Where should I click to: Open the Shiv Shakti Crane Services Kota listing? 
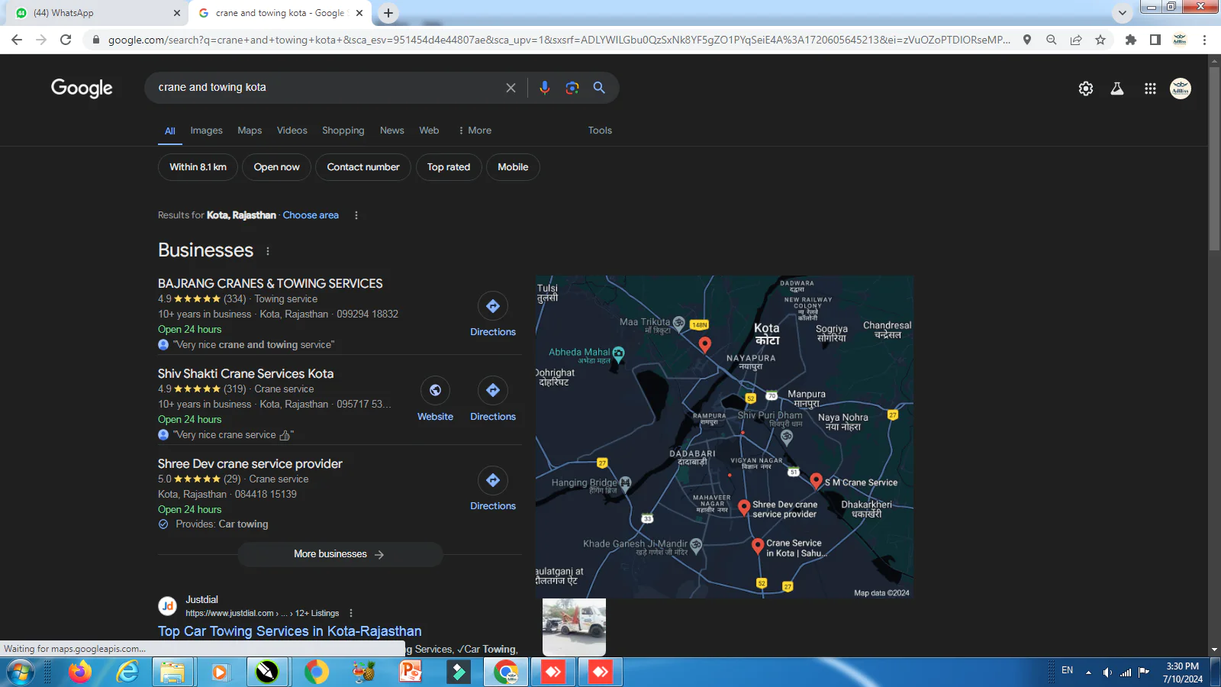(x=246, y=373)
